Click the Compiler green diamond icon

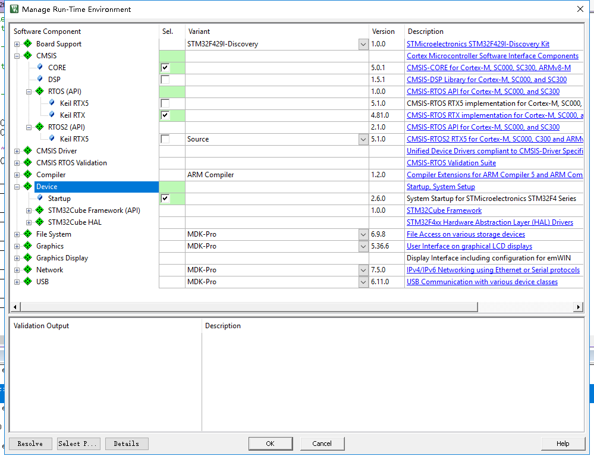click(x=28, y=174)
